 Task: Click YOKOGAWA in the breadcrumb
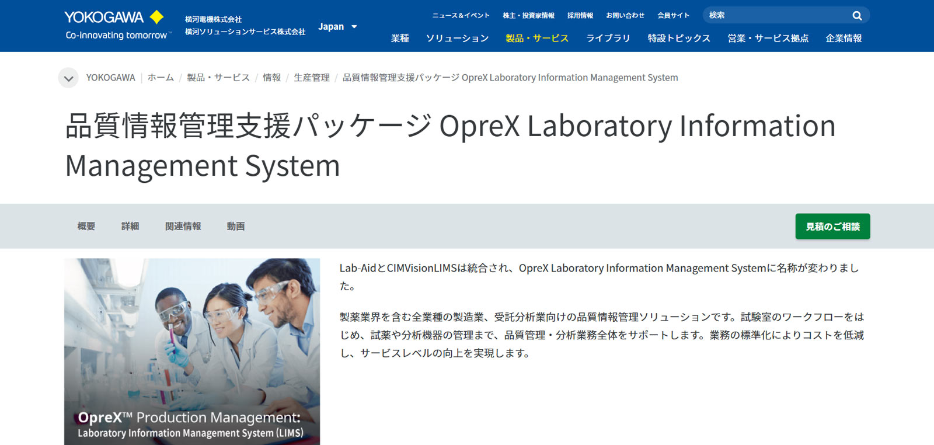coord(110,78)
